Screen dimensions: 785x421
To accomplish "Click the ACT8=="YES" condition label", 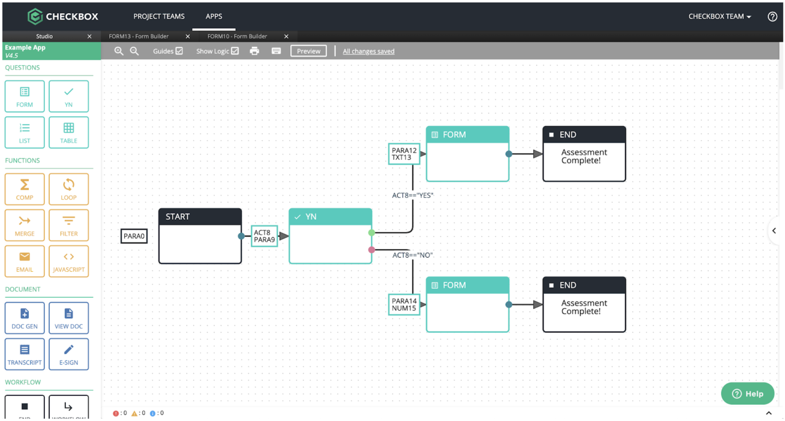I will pyautogui.click(x=412, y=195).
